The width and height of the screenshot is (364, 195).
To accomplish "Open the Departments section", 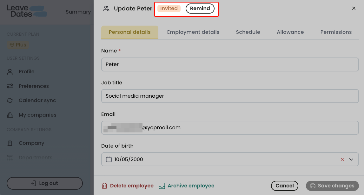I will click(x=35, y=157).
